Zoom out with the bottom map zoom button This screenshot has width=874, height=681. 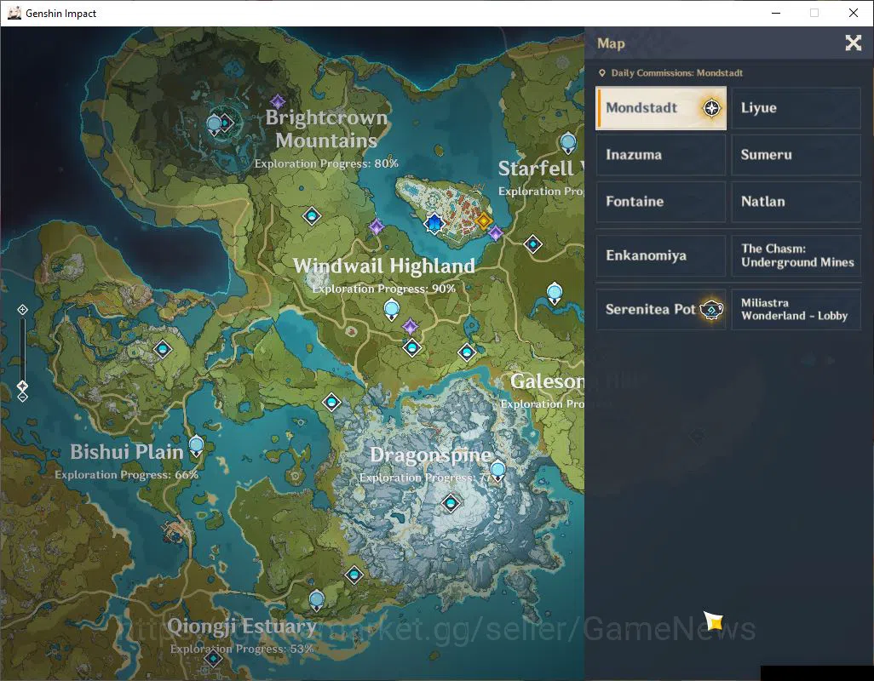coord(22,397)
